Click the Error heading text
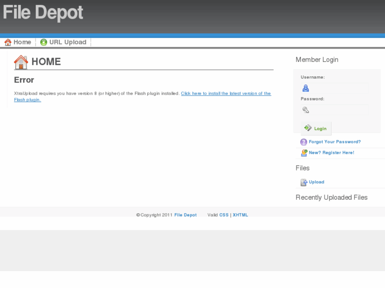Viewport: 385px width, 288px height. pos(24,80)
